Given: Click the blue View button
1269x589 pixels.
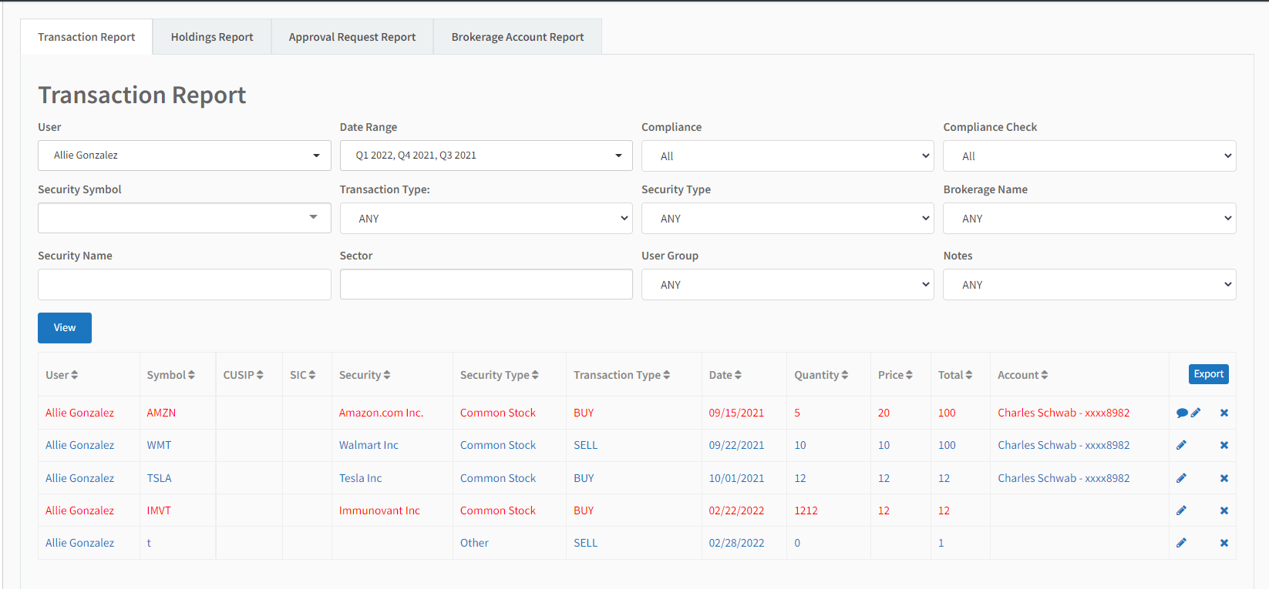Looking at the screenshot, I should pyautogui.click(x=65, y=328).
